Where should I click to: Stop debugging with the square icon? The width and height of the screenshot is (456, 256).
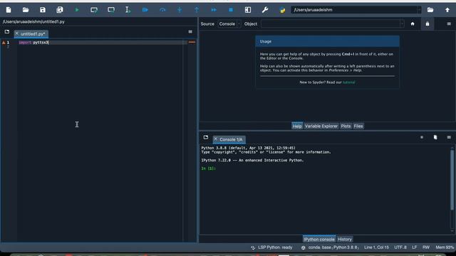point(231,10)
